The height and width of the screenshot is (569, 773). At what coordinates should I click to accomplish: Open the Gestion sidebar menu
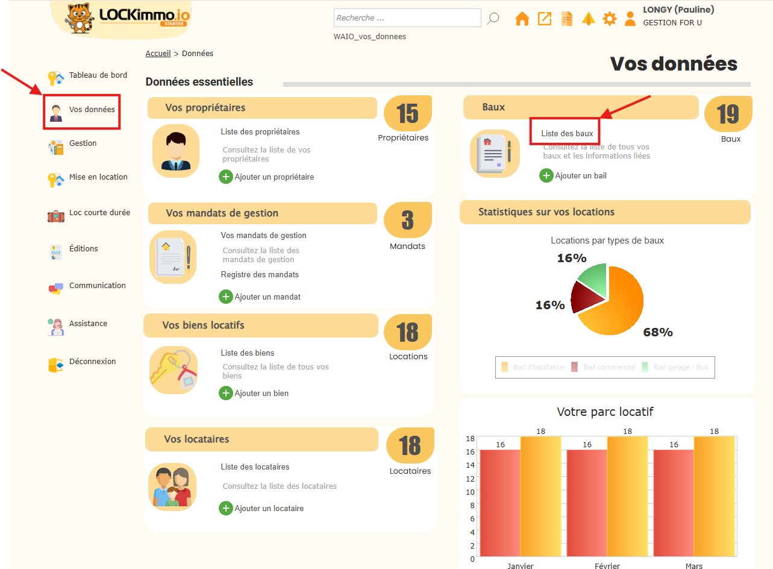pyautogui.click(x=83, y=143)
